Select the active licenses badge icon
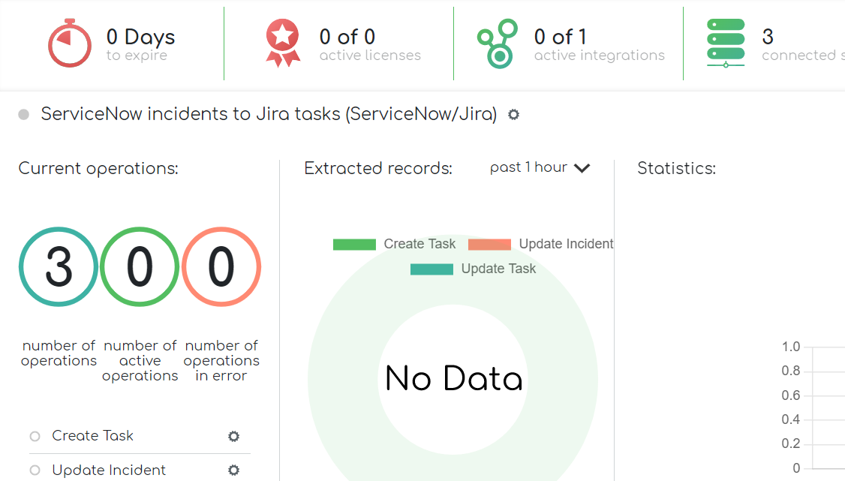Image resolution: width=845 pixels, height=481 pixels. tap(282, 42)
